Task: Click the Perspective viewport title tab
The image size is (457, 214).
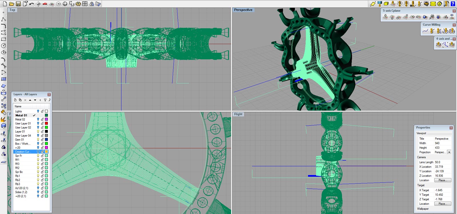Action: tap(243, 10)
